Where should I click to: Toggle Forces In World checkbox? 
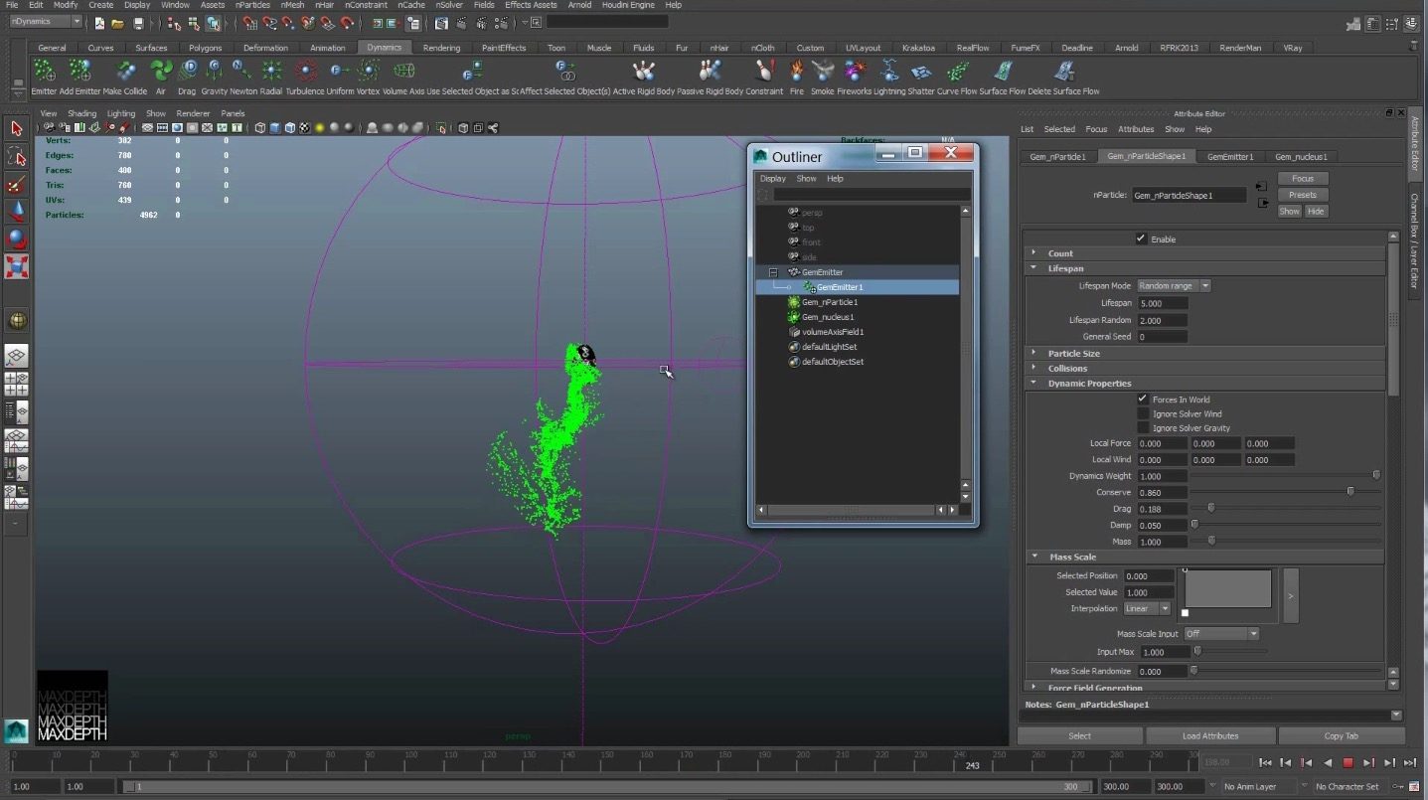click(x=1143, y=399)
